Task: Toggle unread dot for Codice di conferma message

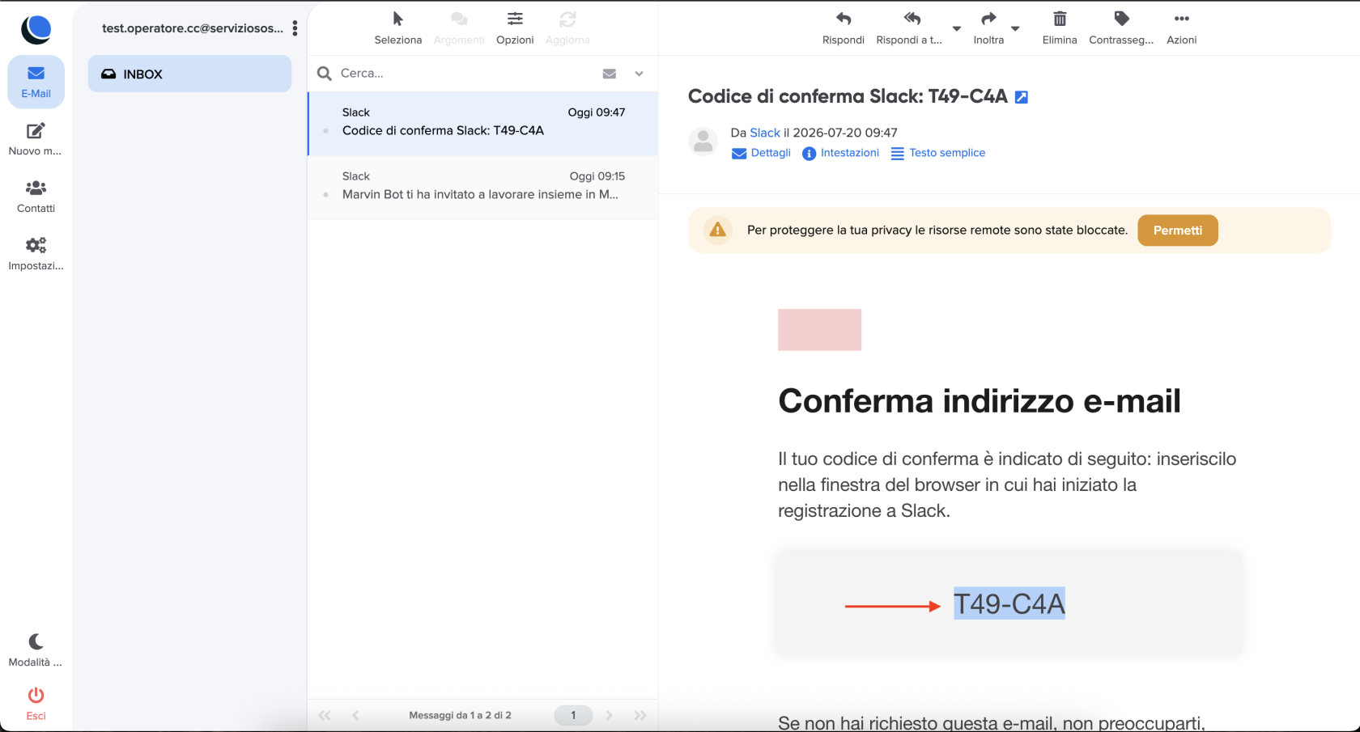Action: click(325, 130)
